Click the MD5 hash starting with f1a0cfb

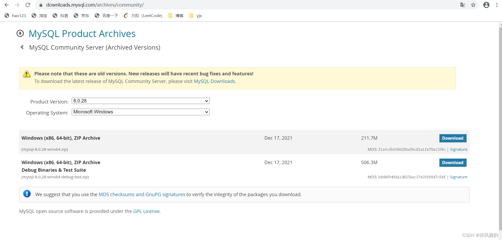(x=412, y=149)
